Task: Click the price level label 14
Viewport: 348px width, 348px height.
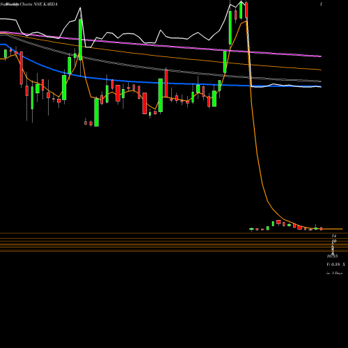Action: click(x=334, y=236)
